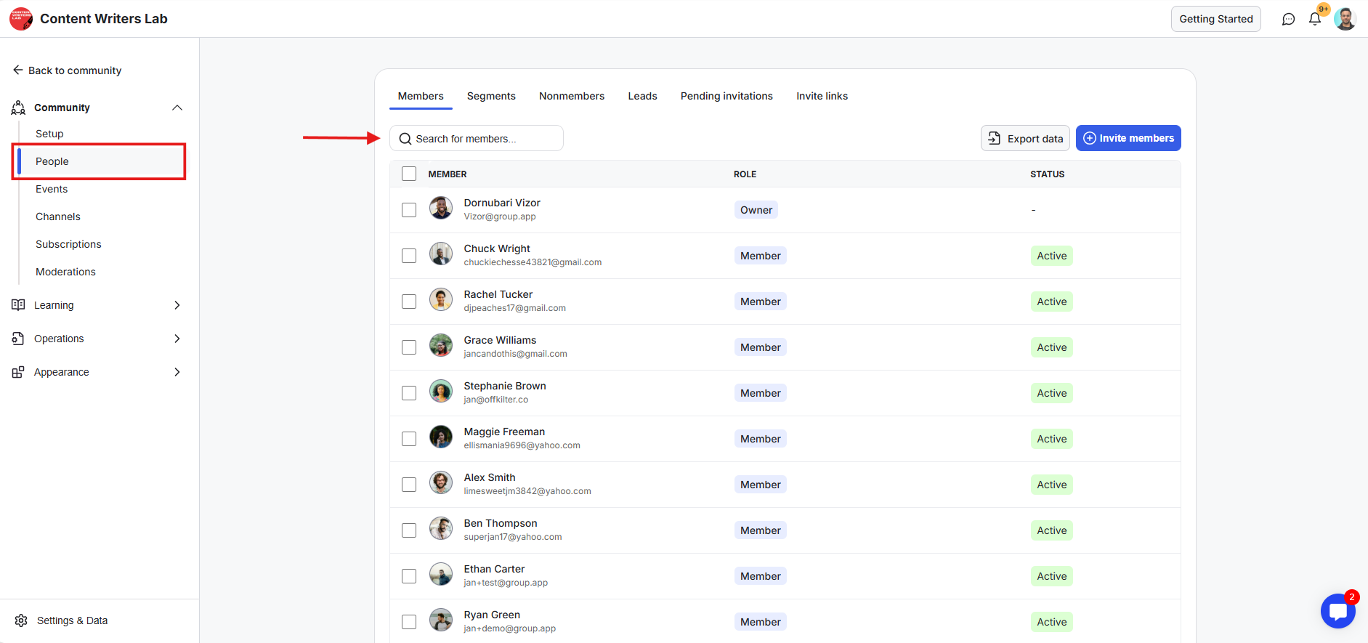Click the user profile avatar in header

click(x=1345, y=19)
